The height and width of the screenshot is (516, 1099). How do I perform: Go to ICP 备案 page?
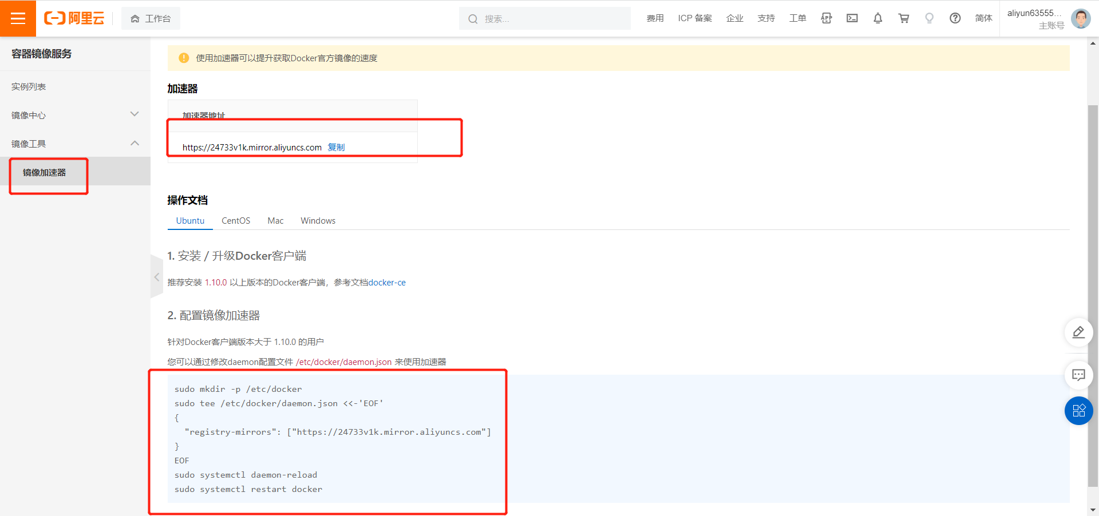pos(695,18)
